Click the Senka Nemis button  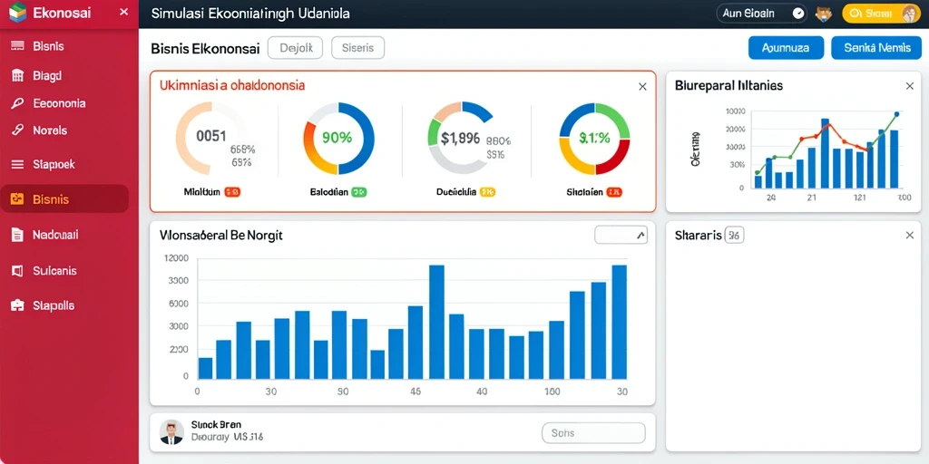(877, 48)
